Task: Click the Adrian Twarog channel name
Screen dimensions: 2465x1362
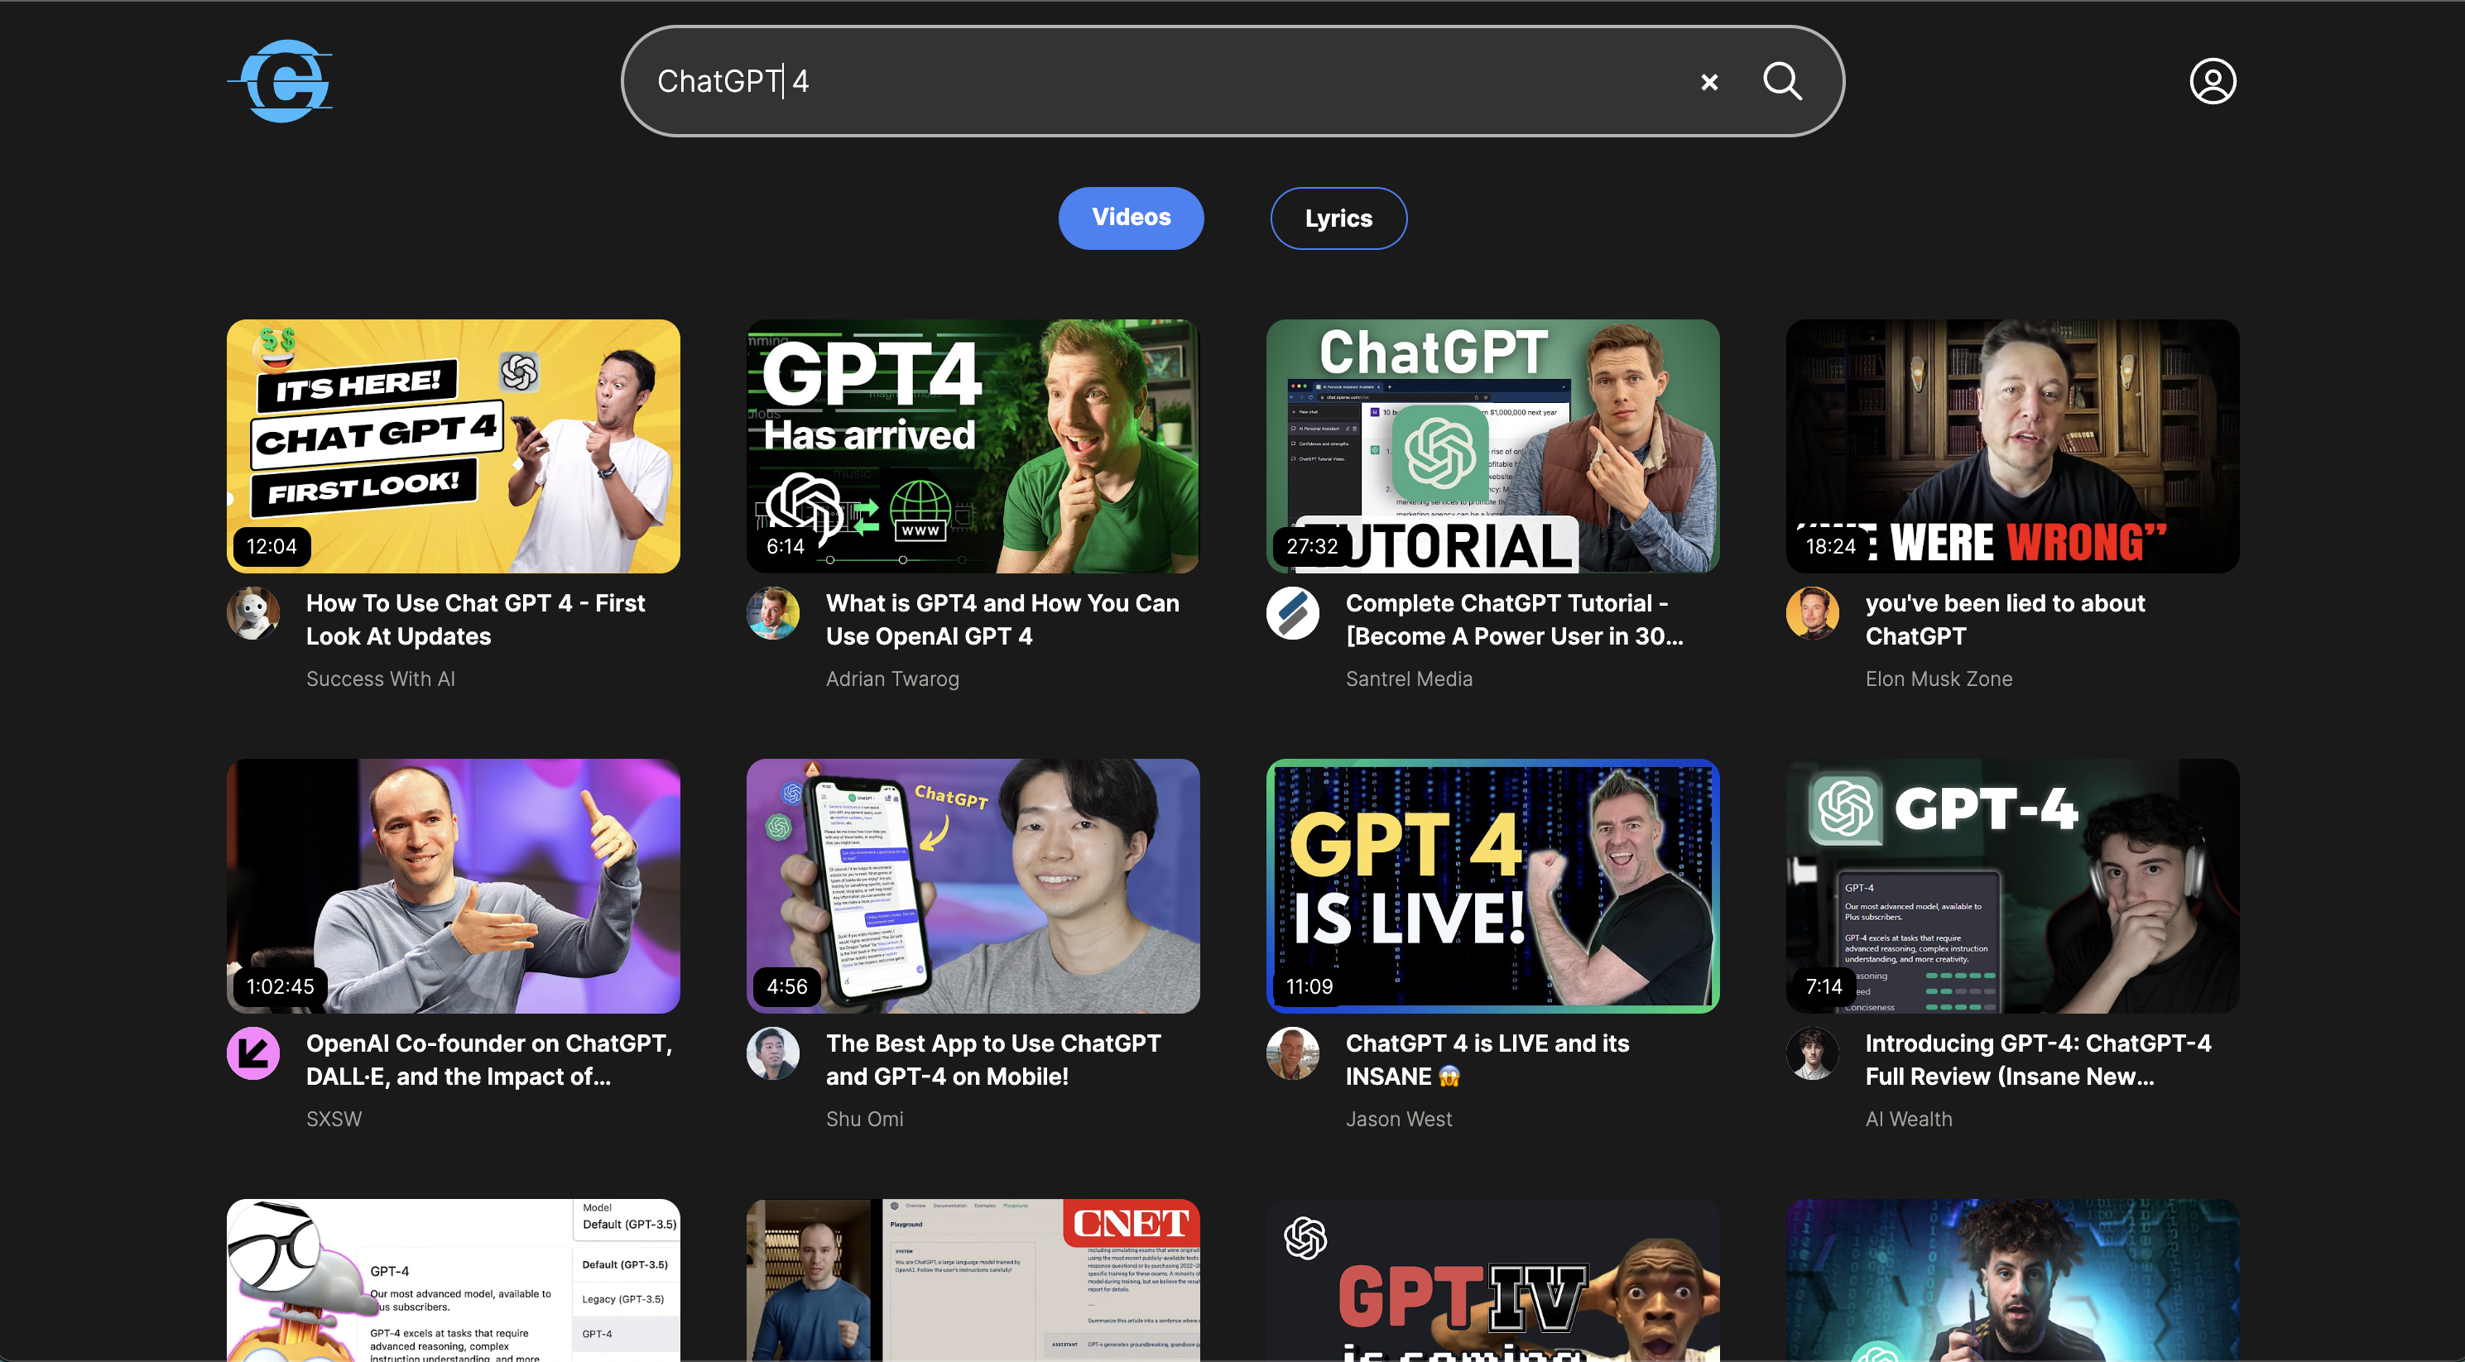Action: pos(891,679)
